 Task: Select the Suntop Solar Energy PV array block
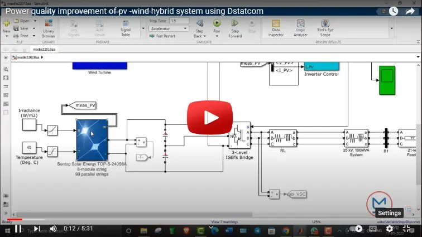pos(92,139)
